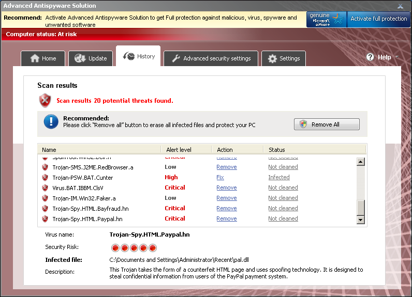Click Fix link for Trojan-PSW.BAT.Cunter
This screenshot has height=297, width=412.
220,177
